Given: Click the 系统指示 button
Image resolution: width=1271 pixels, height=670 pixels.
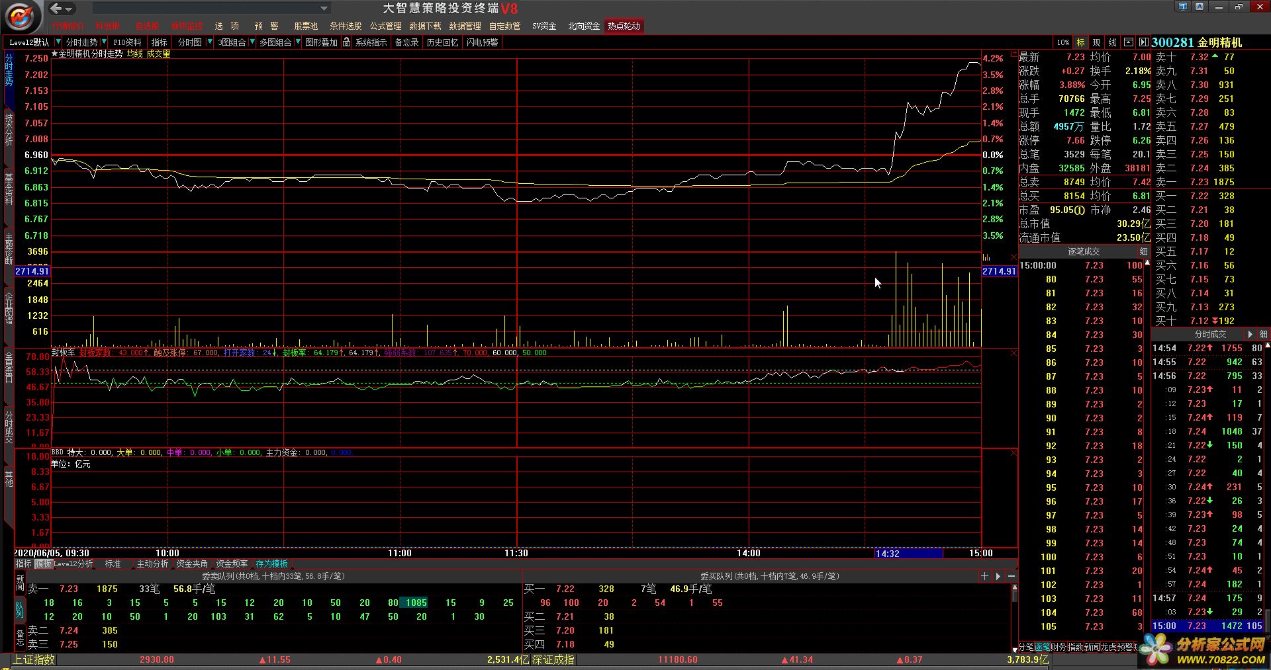Looking at the screenshot, I should point(371,42).
